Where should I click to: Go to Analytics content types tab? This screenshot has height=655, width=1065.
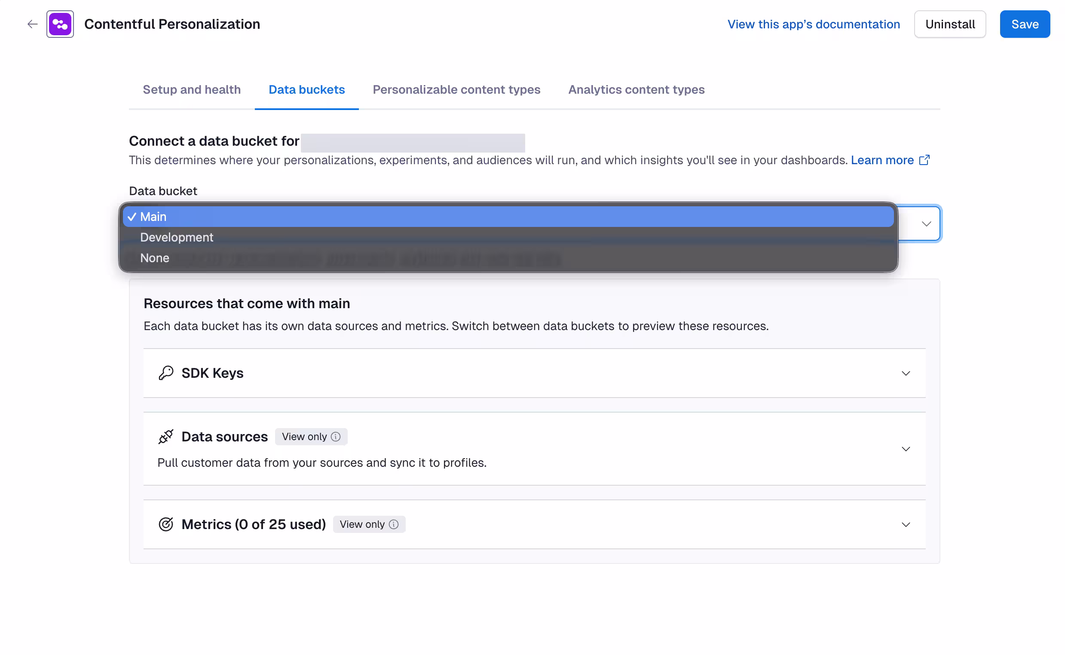pos(636,90)
